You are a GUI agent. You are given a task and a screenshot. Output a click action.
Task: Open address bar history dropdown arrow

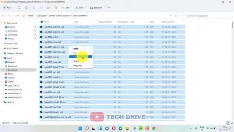point(171,16)
